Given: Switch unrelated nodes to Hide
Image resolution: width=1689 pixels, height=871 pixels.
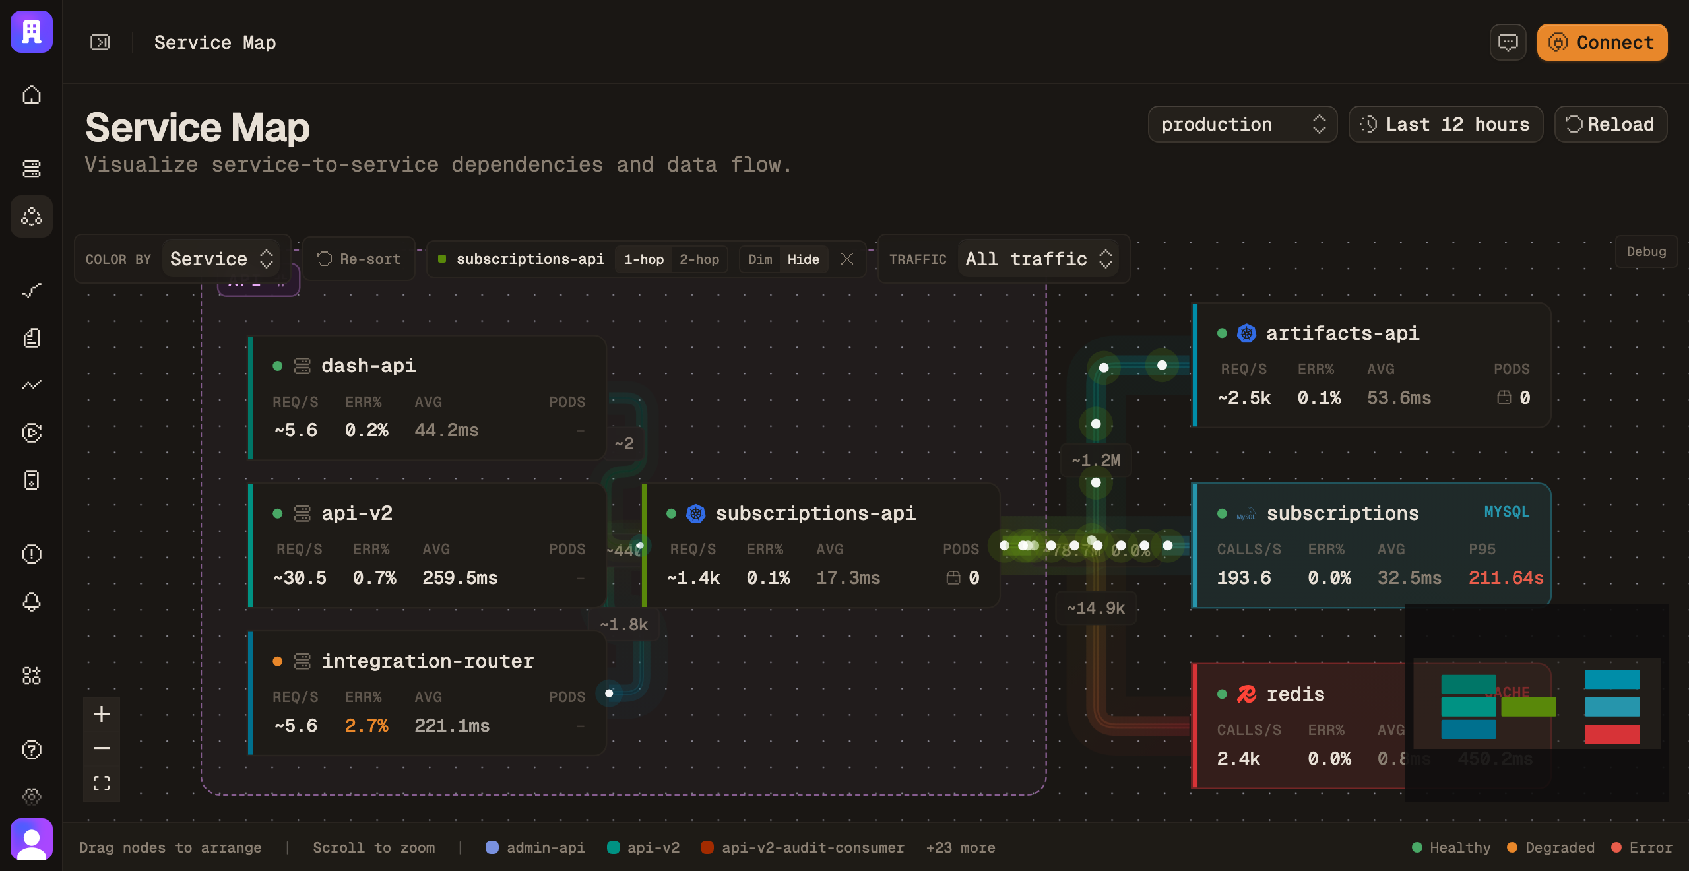Looking at the screenshot, I should 803,259.
